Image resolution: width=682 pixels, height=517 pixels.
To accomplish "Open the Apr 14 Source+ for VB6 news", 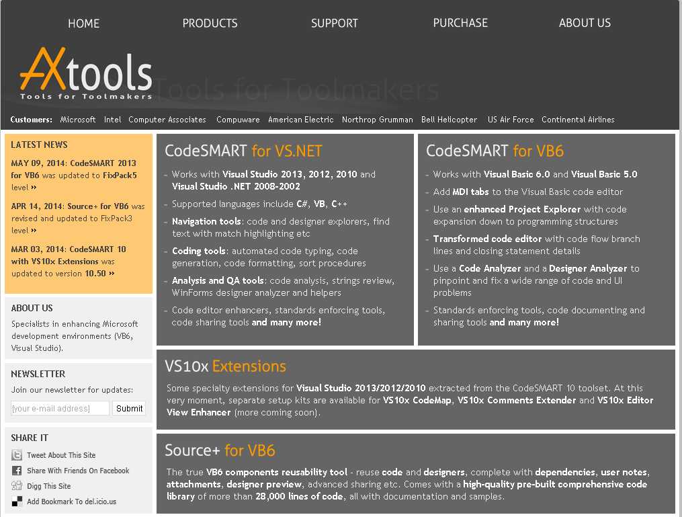I will tap(77, 218).
